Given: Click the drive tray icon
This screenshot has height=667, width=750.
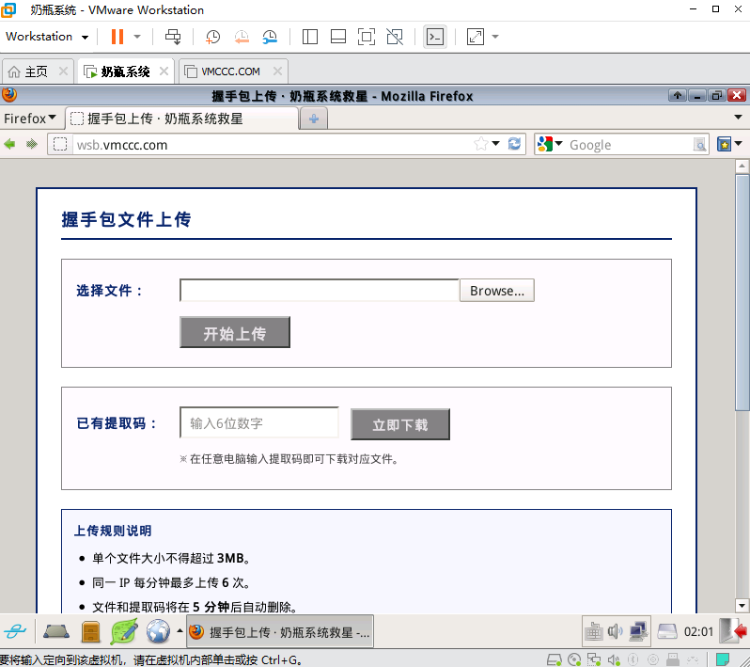Looking at the screenshot, I should [x=666, y=631].
